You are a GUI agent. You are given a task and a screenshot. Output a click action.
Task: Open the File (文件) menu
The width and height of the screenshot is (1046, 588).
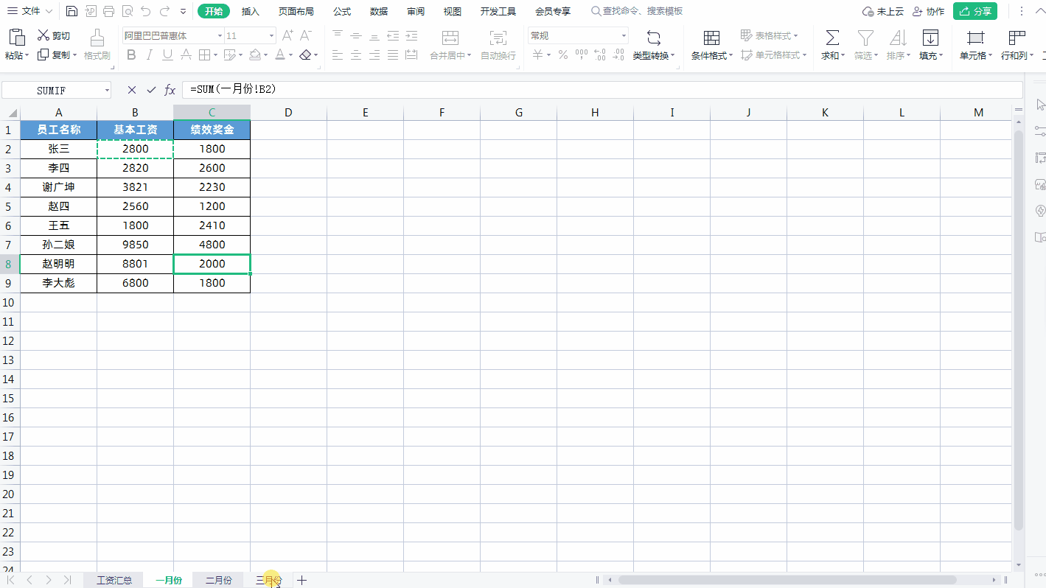point(30,11)
